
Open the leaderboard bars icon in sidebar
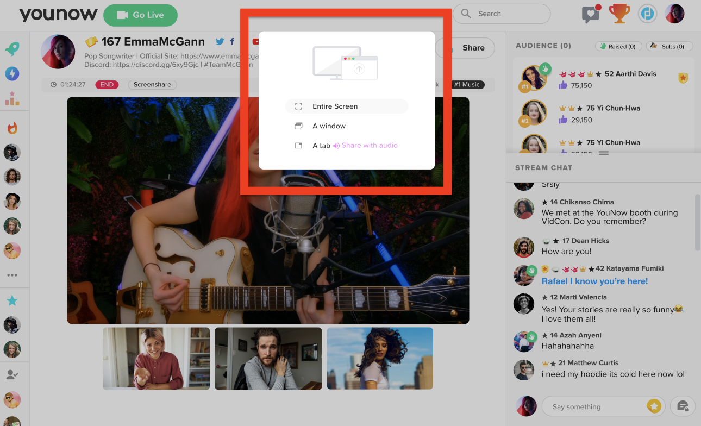pyautogui.click(x=12, y=98)
